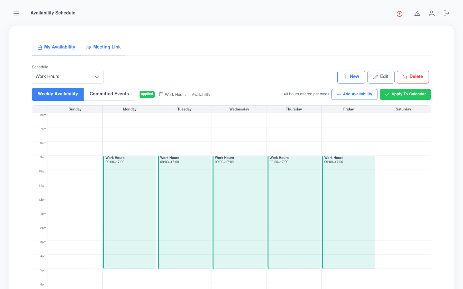Open the user profile icon
Viewport: 463px width, 289px height.
pyautogui.click(x=432, y=13)
